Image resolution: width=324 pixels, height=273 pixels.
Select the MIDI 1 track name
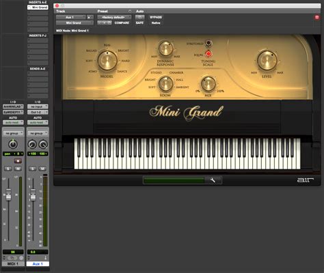(13, 264)
